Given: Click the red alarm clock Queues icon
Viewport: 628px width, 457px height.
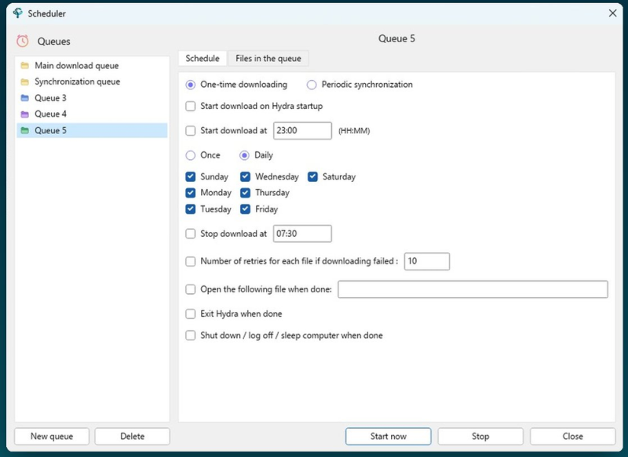Looking at the screenshot, I should tap(23, 42).
